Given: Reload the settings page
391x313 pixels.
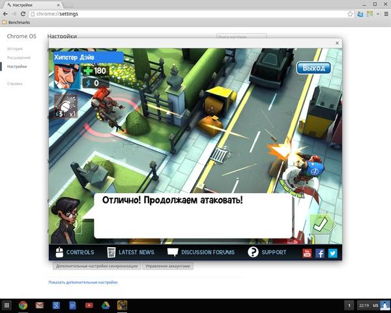Looking at the screenshot, I should pos(23,14).
